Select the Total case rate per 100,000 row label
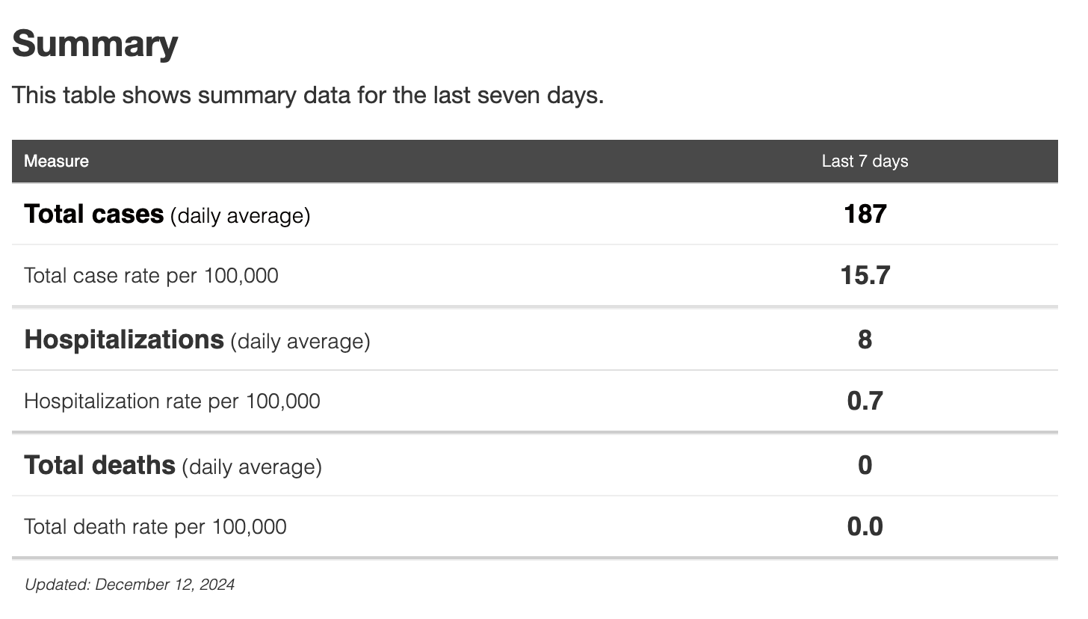1088x619 pixels. (151, 276)
